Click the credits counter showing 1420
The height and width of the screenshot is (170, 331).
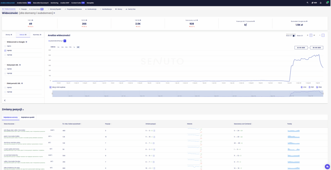(x=314, y=3)
